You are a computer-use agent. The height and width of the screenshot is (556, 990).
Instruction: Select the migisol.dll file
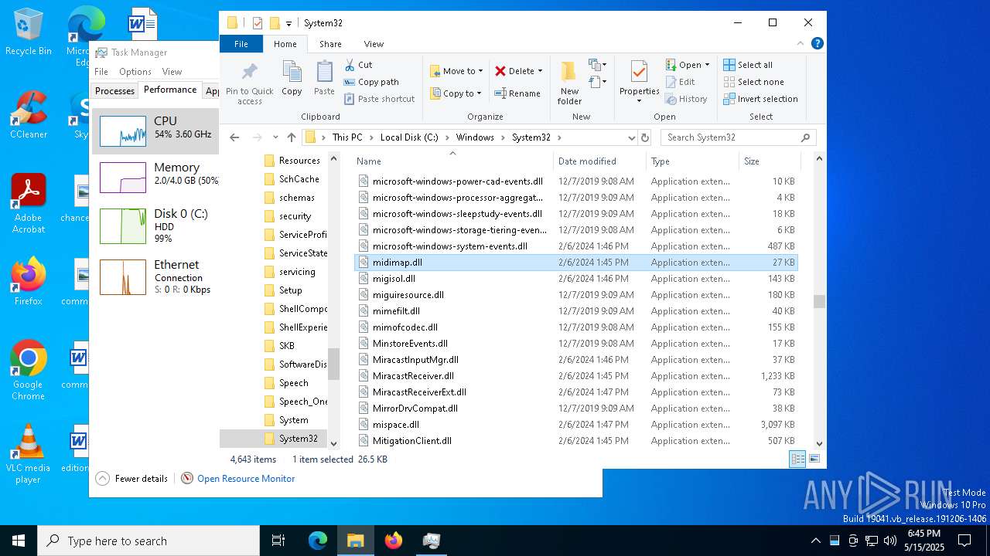point(575,279)
